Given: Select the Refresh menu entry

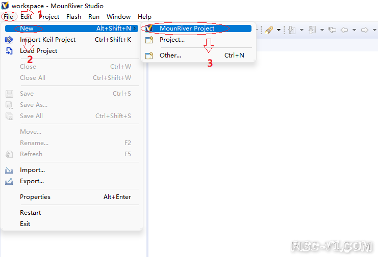Looking at the screenshot, I should pos(71,154).
